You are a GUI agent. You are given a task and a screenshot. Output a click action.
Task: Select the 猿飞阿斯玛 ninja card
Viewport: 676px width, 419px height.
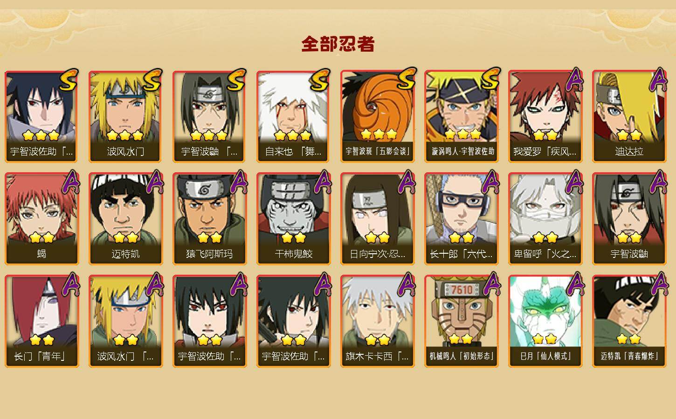pos(209,219)
